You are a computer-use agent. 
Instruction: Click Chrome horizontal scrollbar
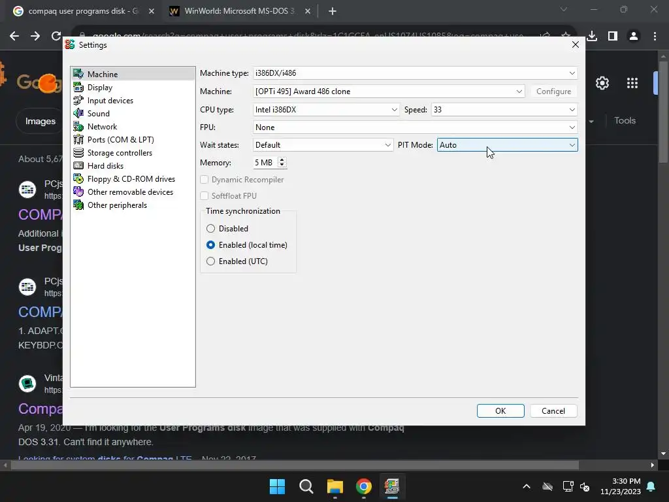point(295,465)
